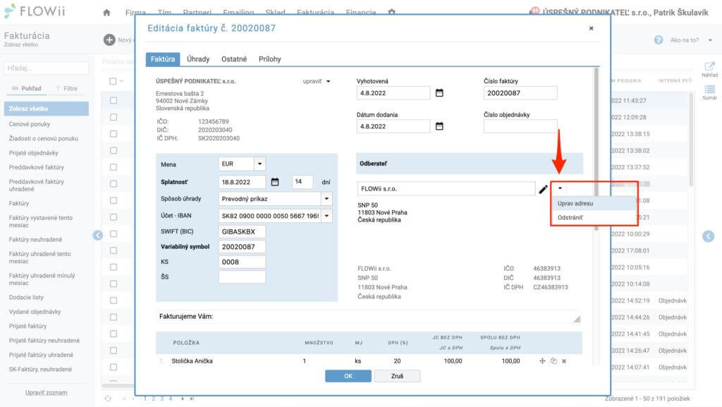Check the row added at 14:07:41

(114, 367)
